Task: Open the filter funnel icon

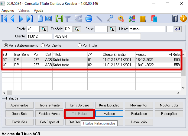Action: pos(68,18)
